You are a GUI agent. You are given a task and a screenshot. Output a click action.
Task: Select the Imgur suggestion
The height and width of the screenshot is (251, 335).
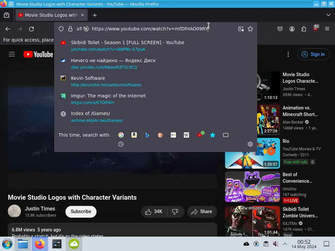tap(155, 99)
